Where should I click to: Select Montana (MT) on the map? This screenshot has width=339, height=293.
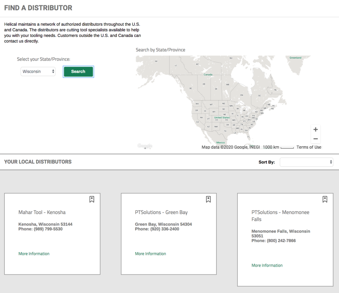tap(211, 104)
